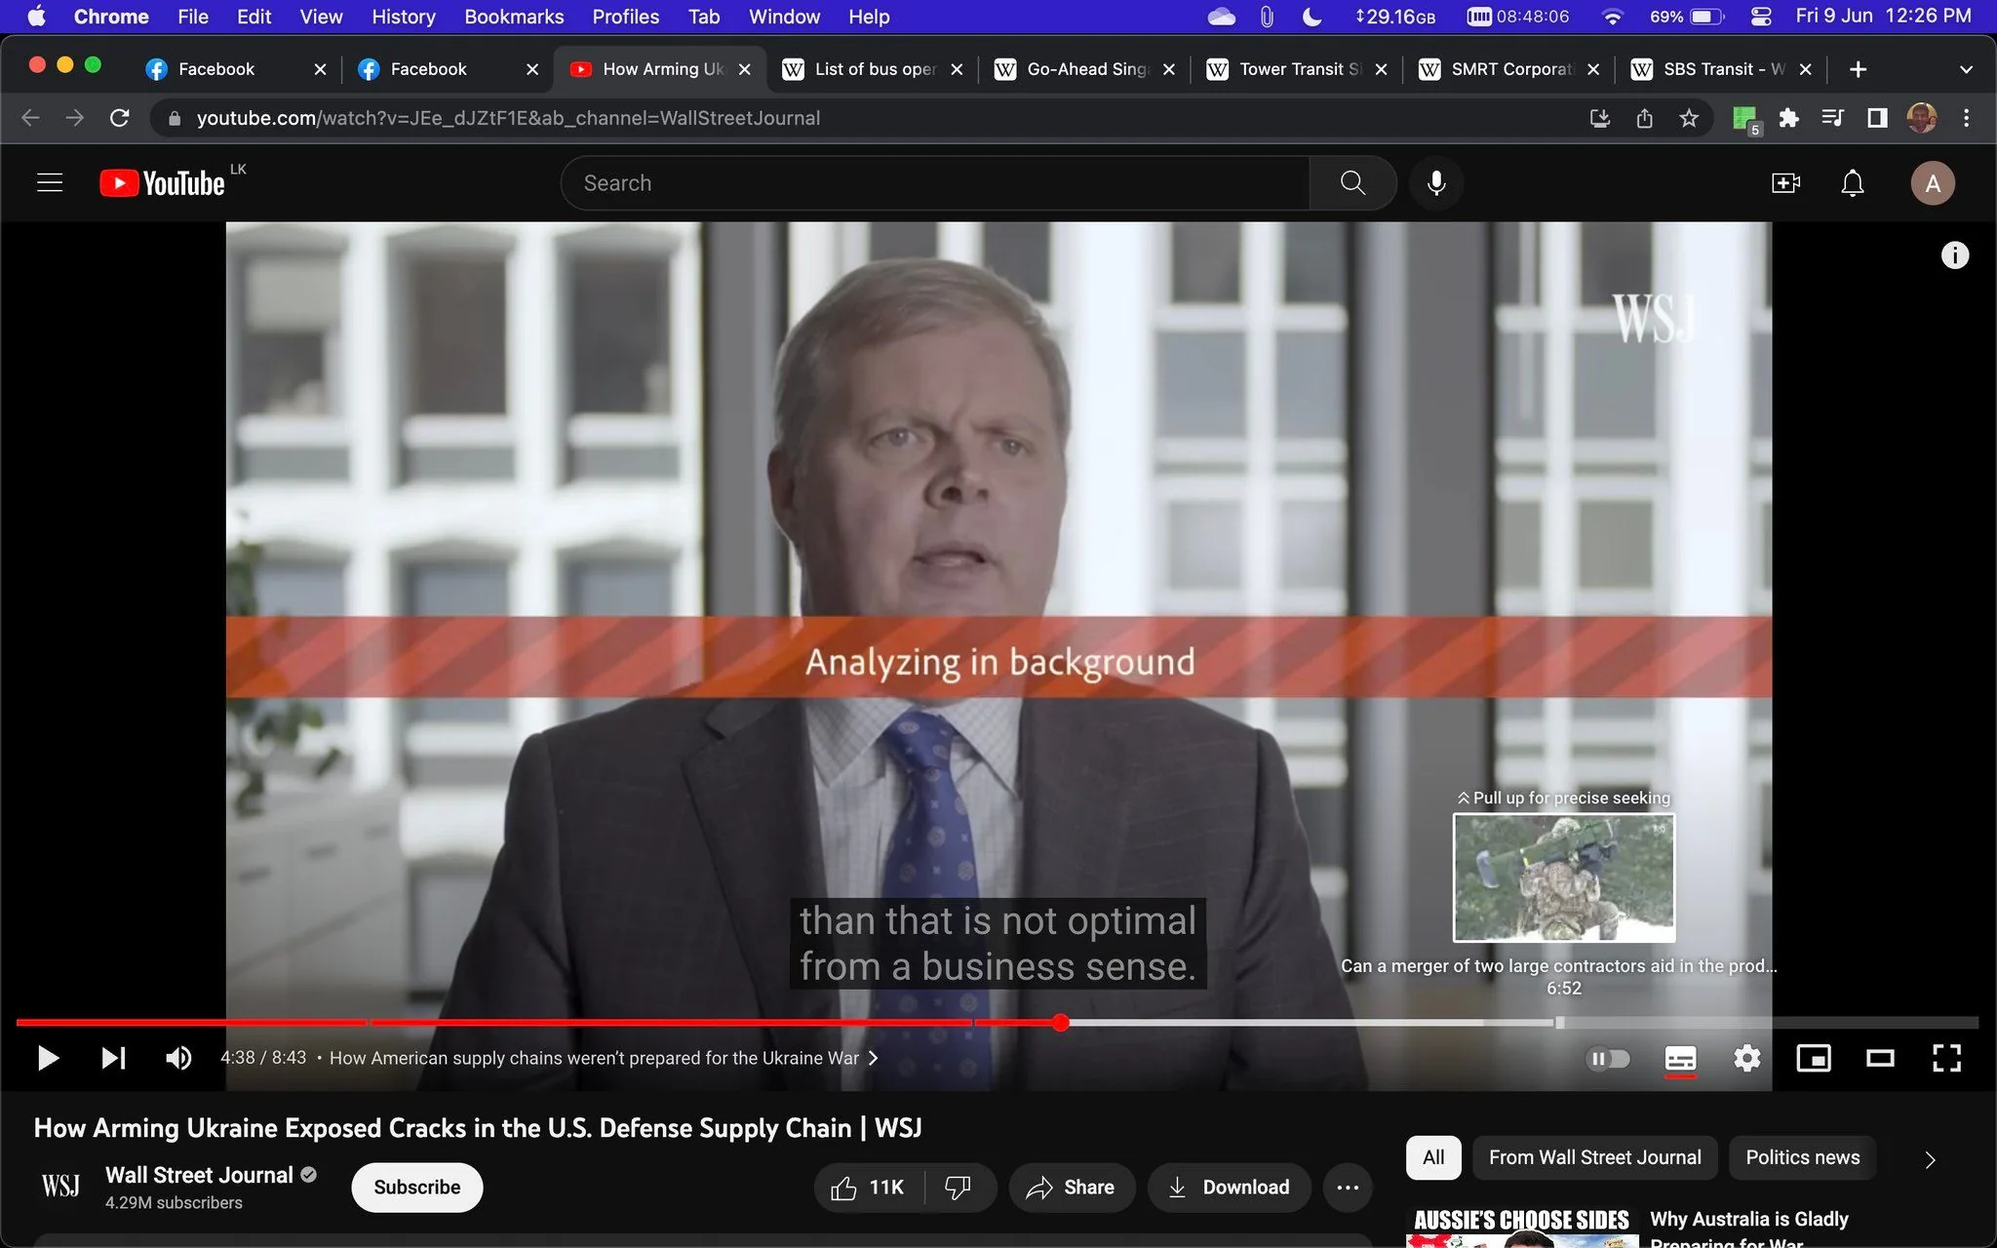Open the Extensions puzzle icon

point(1788,118)
